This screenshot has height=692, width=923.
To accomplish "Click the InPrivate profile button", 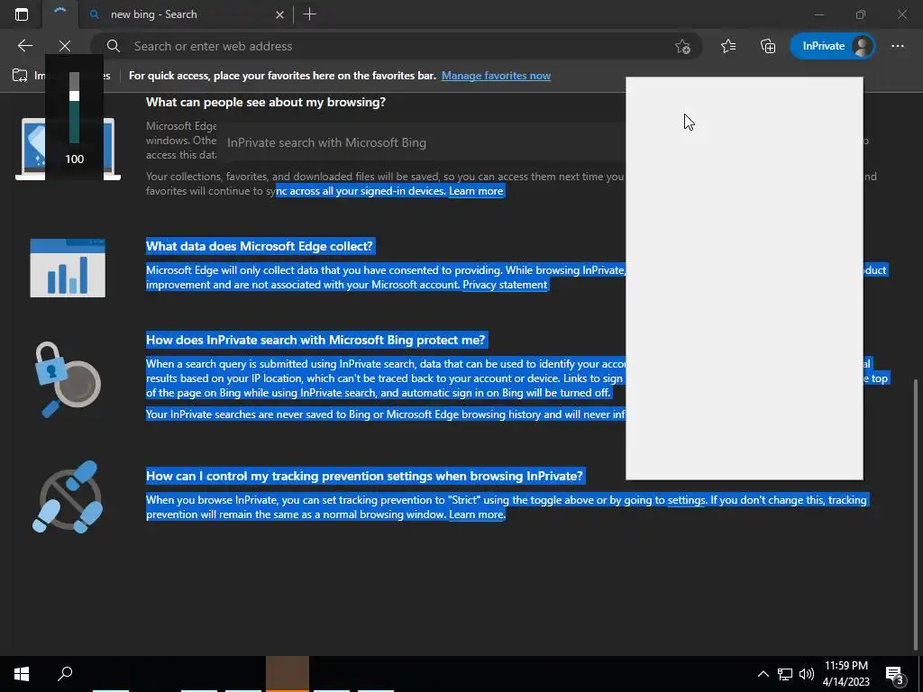I will tap(832, 46).
